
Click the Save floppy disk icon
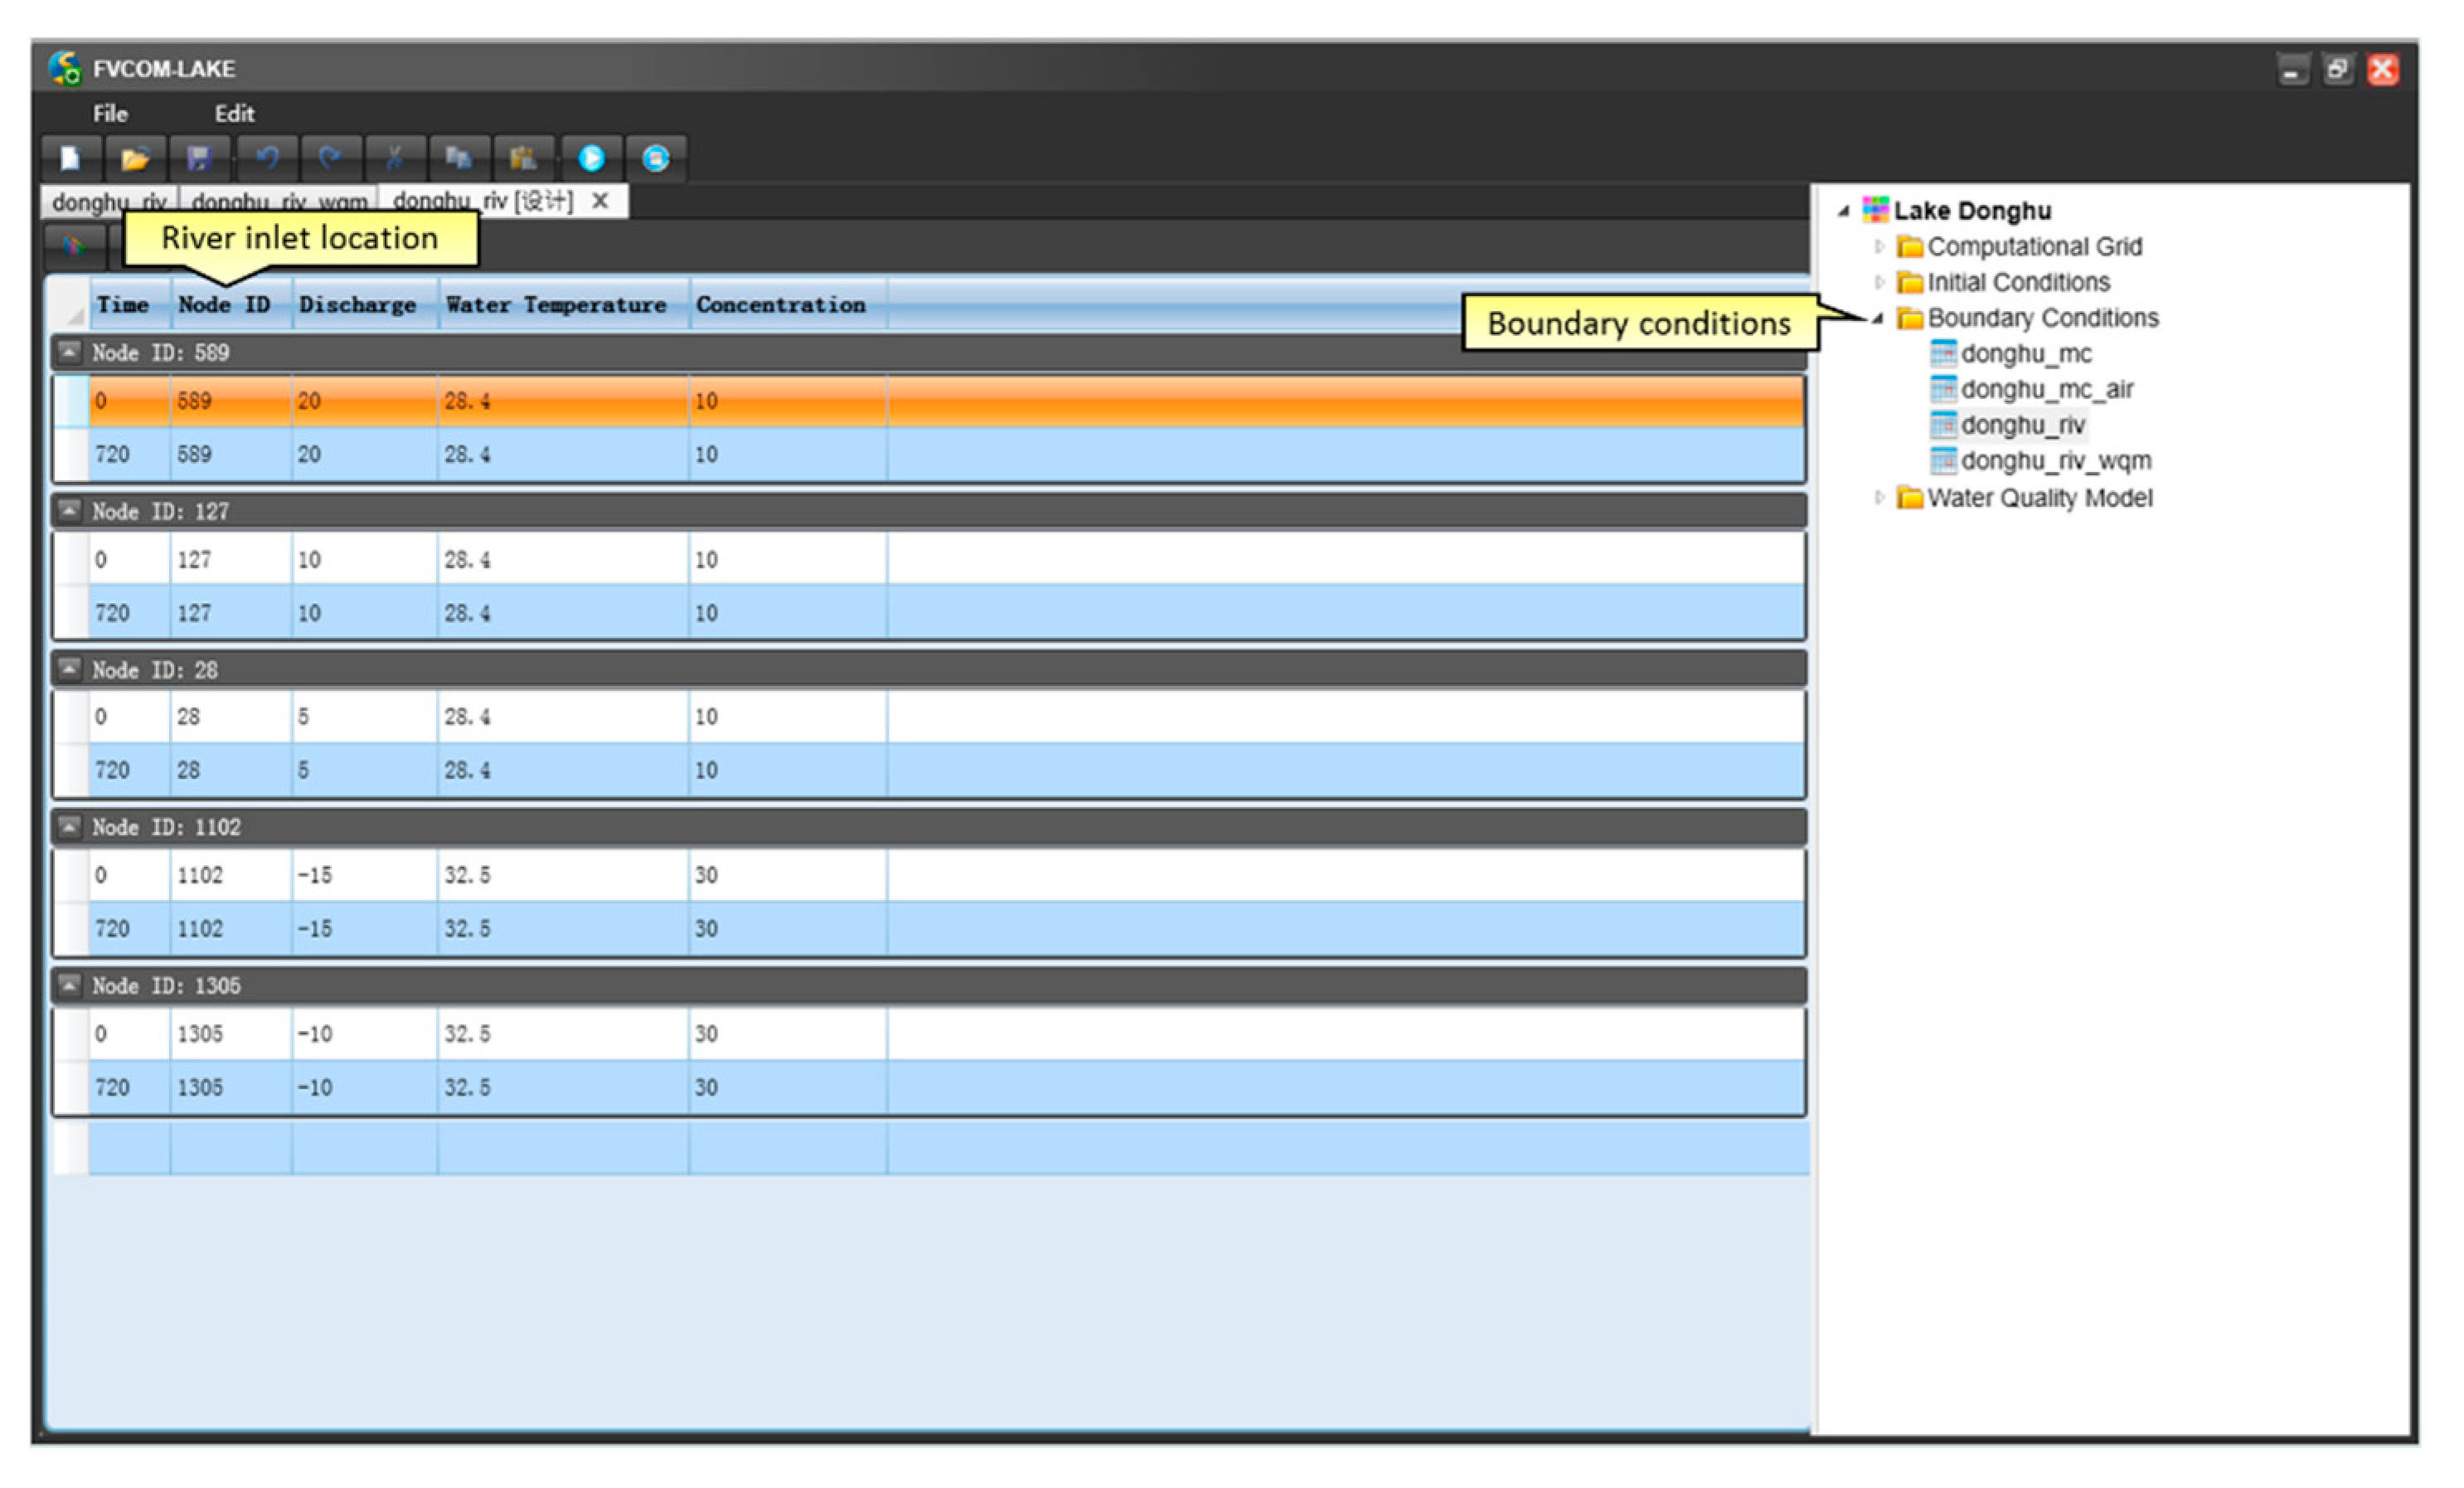198,158
